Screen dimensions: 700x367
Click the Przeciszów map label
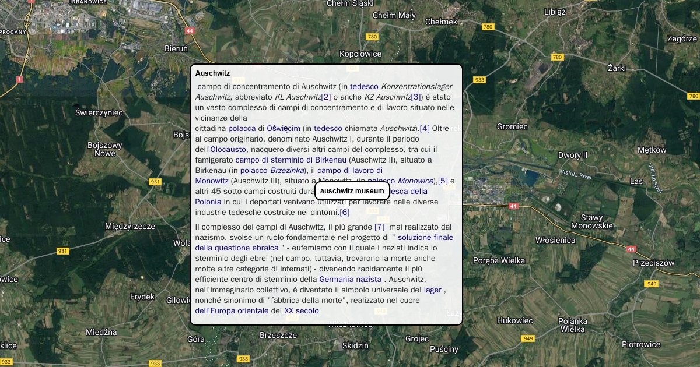653,263
